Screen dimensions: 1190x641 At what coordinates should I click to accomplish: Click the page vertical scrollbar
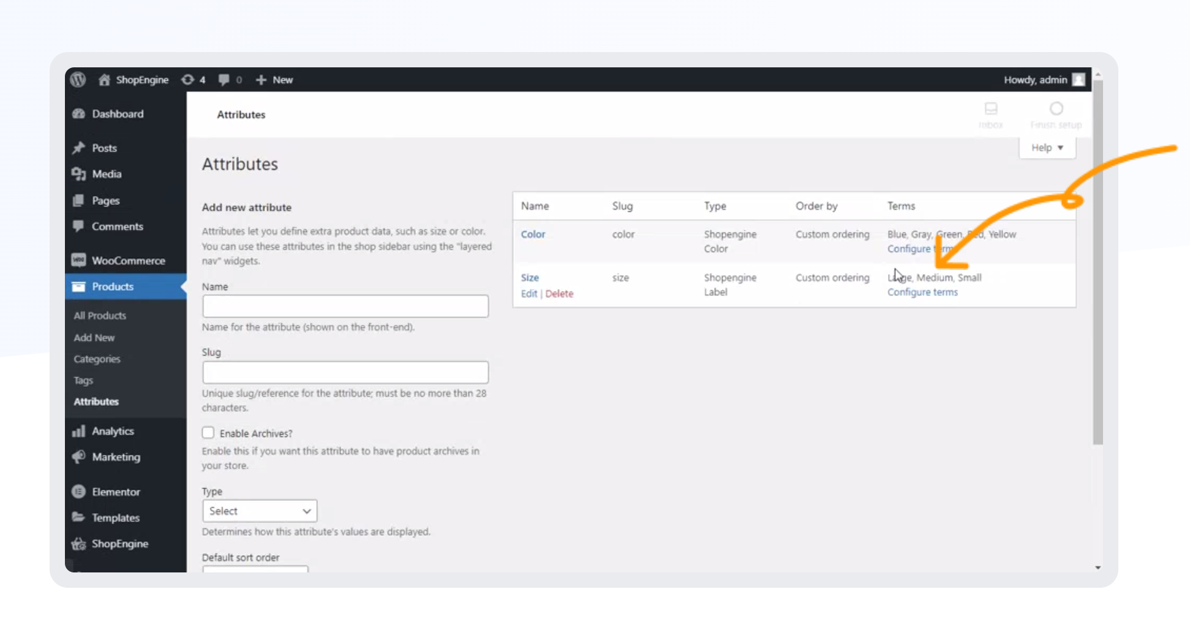coord(1098,263)
